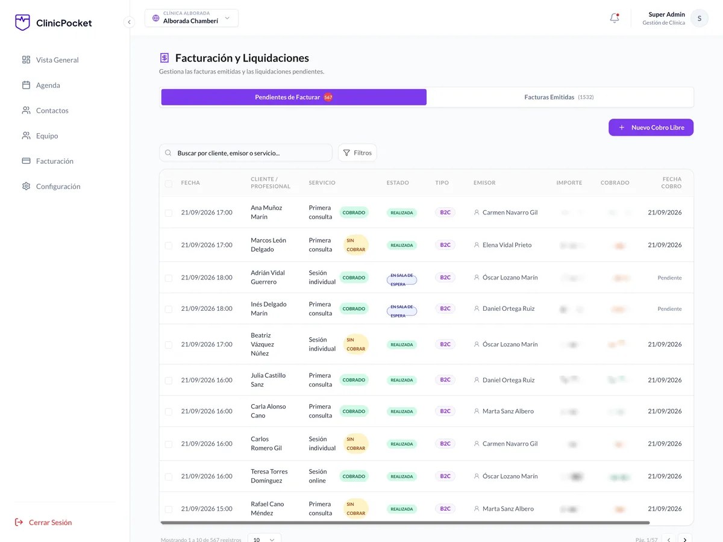
Task: Go to the previous page arrow
Action: (669, 540)
